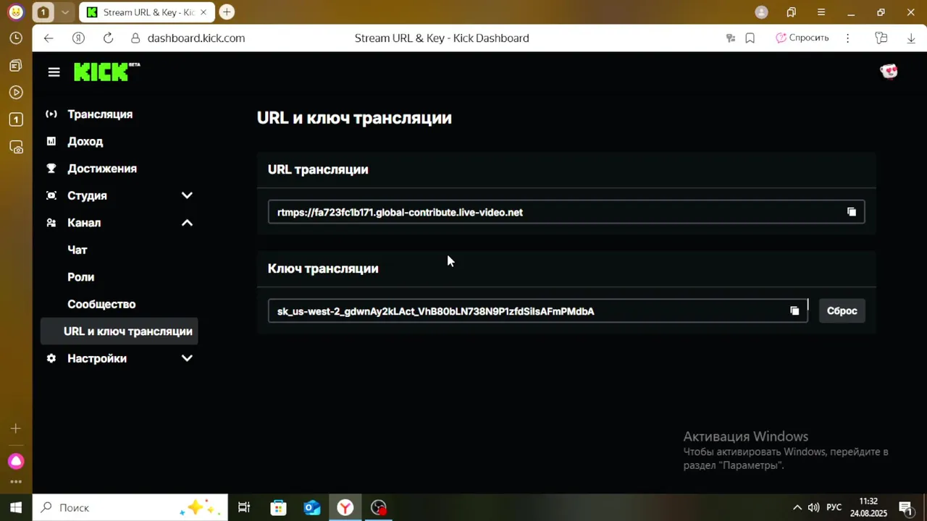Open the browser history clock icon in the side panel
This screenshot has width=927, height=521.
click(16, 38)
